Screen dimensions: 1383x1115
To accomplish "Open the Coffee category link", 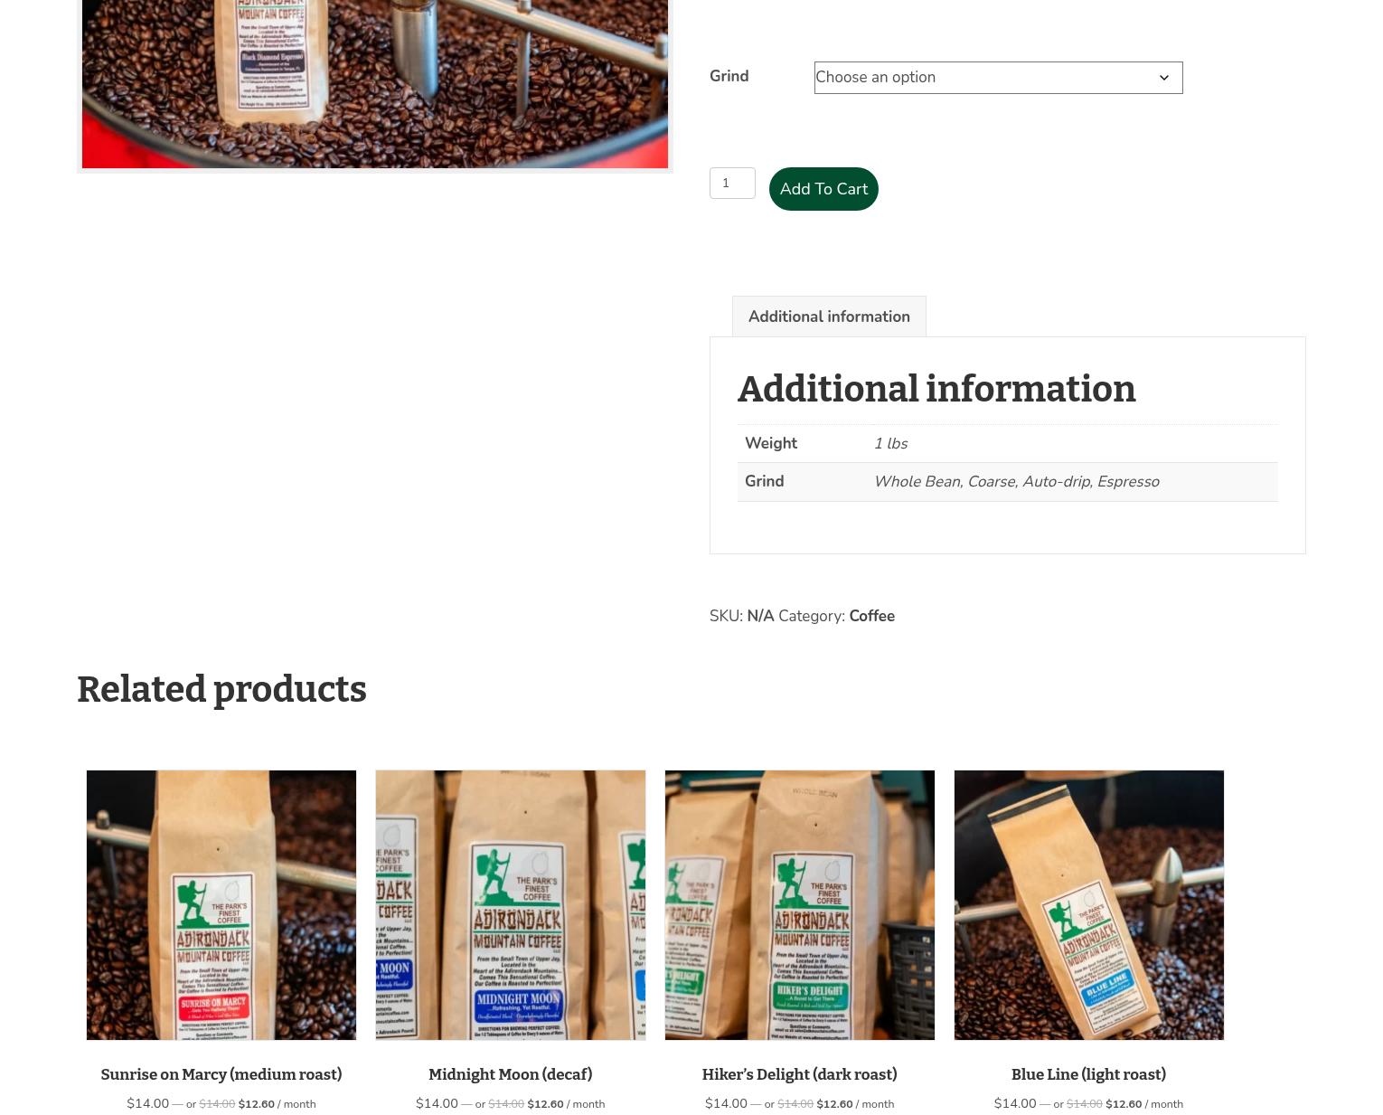I will 871,616.
